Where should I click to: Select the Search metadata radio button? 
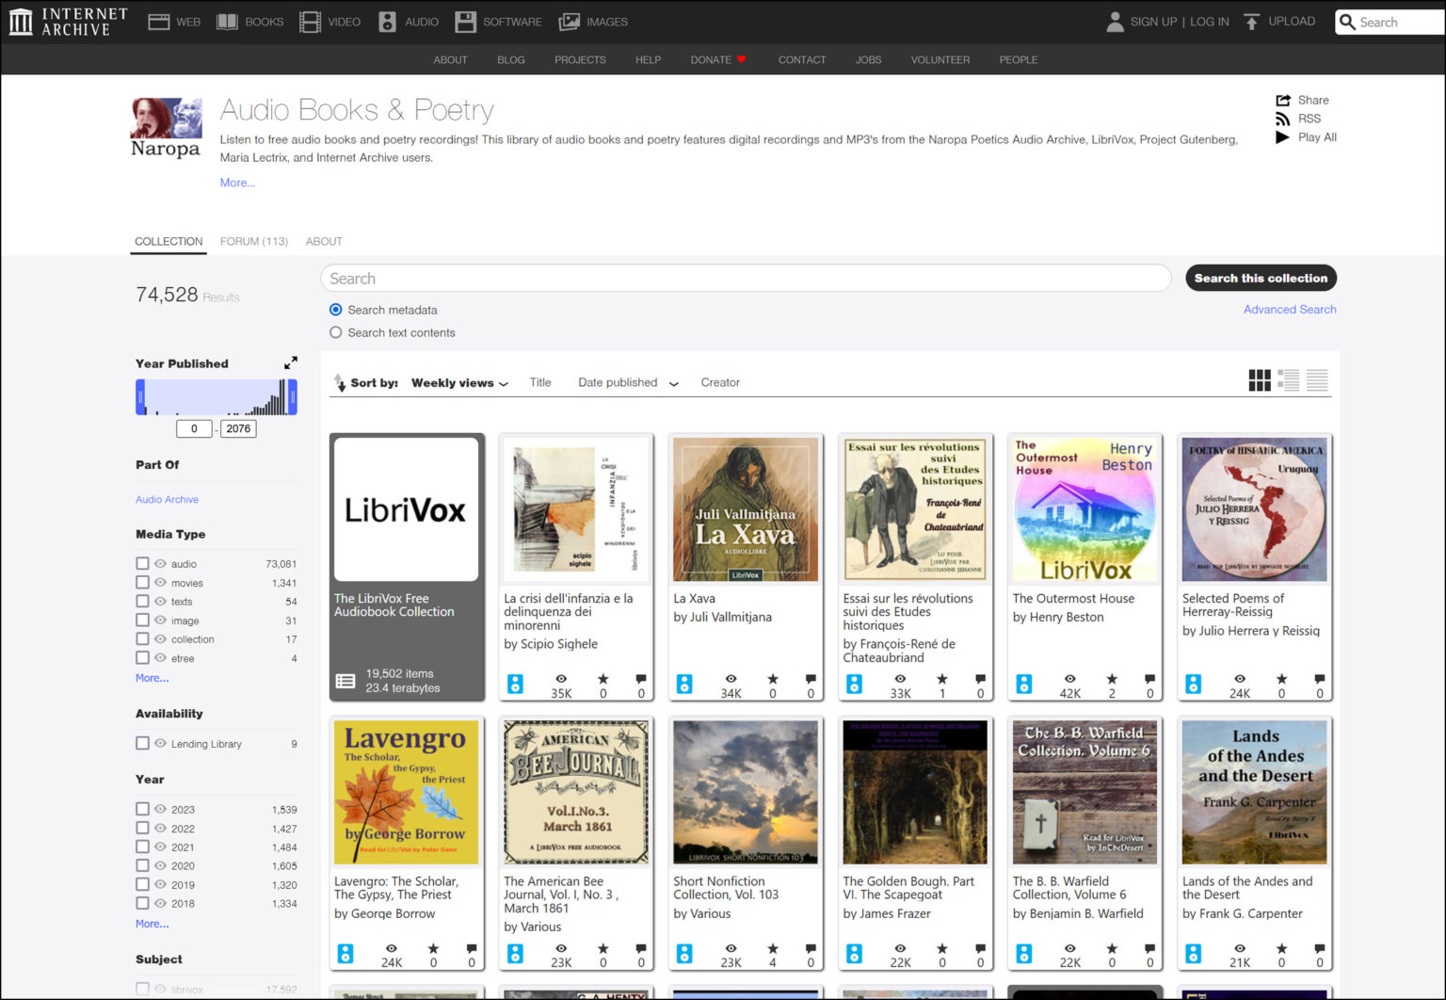[x=335, y=309]
